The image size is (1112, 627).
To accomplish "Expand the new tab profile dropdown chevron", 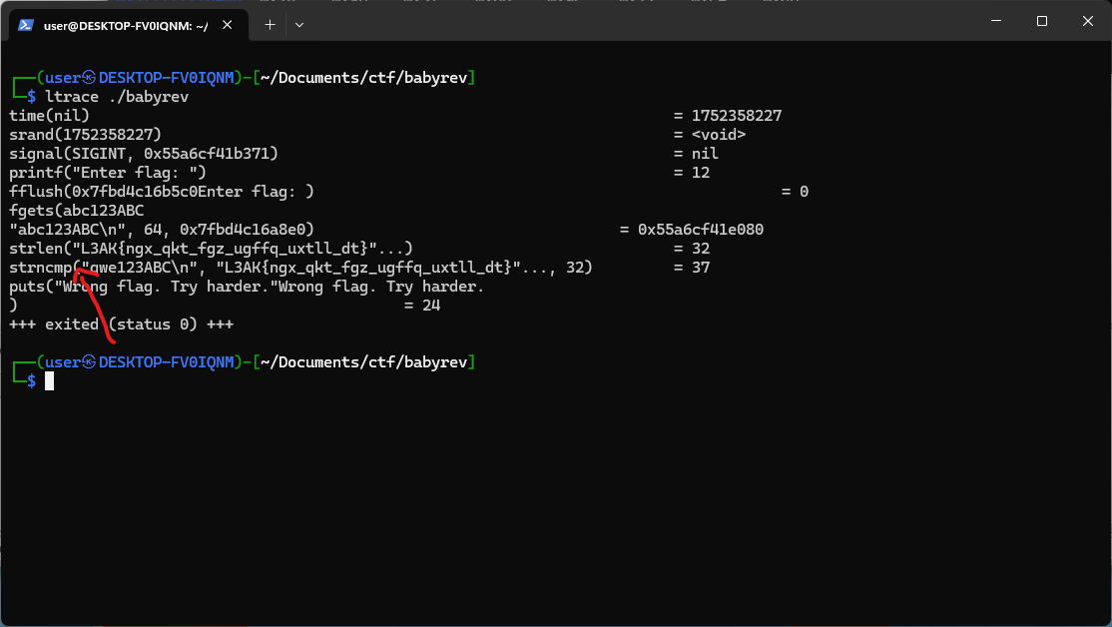I will click(x=299, y=24).
